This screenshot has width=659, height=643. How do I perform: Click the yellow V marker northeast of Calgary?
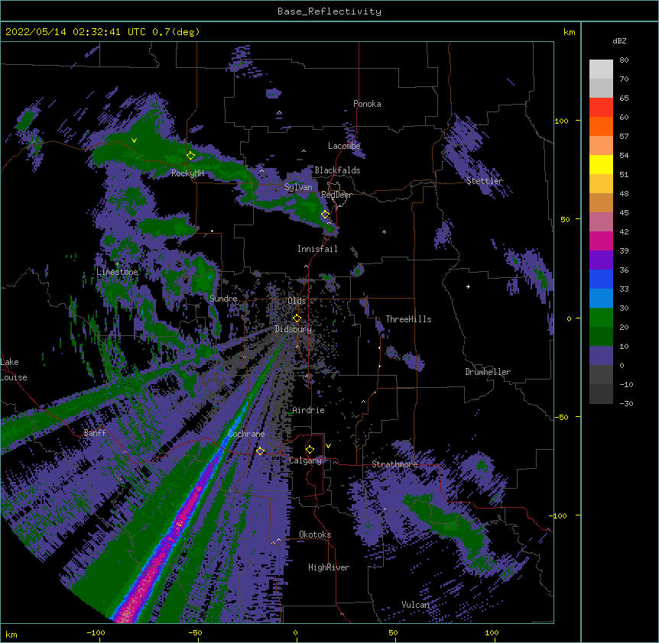click(328, 446)
